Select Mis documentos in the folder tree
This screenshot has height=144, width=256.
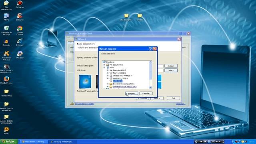[116, 65]
